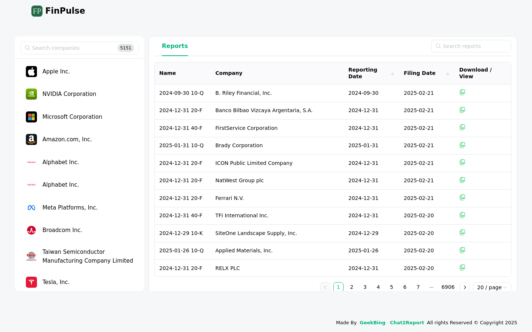Viewport: 532px width, 332px height.
Task: Download PDF for SiteOne Landscape Supply report
Action: click(x=462, y=232)
